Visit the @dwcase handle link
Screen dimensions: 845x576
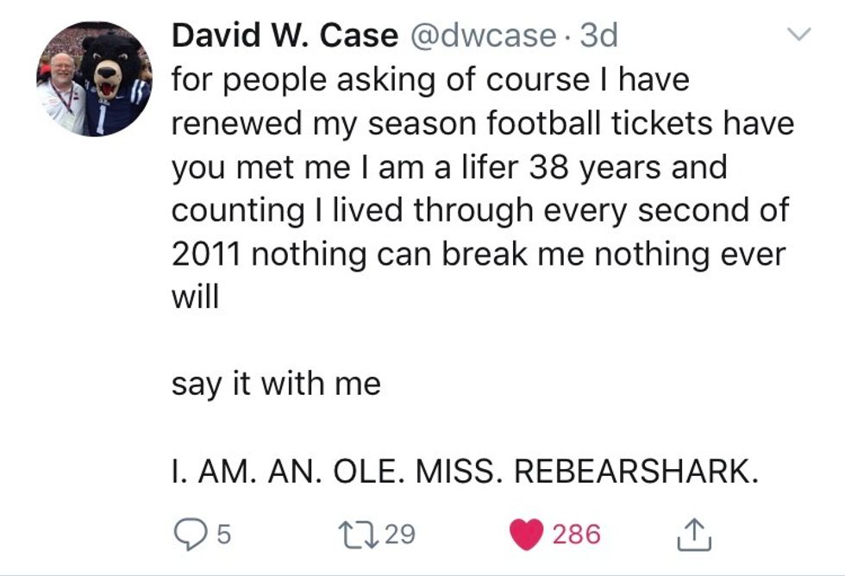(x=481, y=35)
